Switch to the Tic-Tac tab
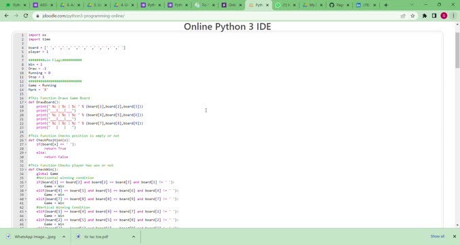 click(205, 5)
